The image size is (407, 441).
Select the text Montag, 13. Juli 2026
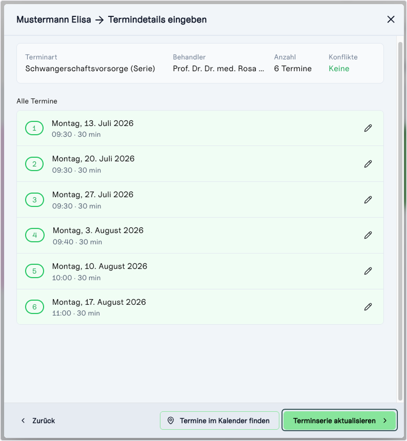click(93, 123)
